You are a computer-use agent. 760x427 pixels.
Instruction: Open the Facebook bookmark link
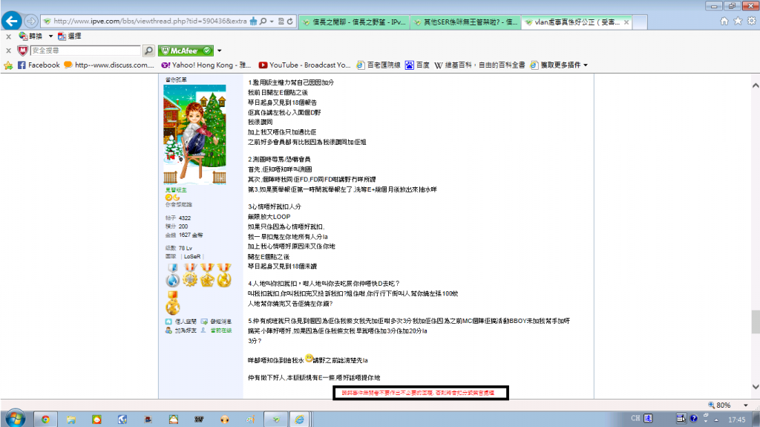coord(39,65)
